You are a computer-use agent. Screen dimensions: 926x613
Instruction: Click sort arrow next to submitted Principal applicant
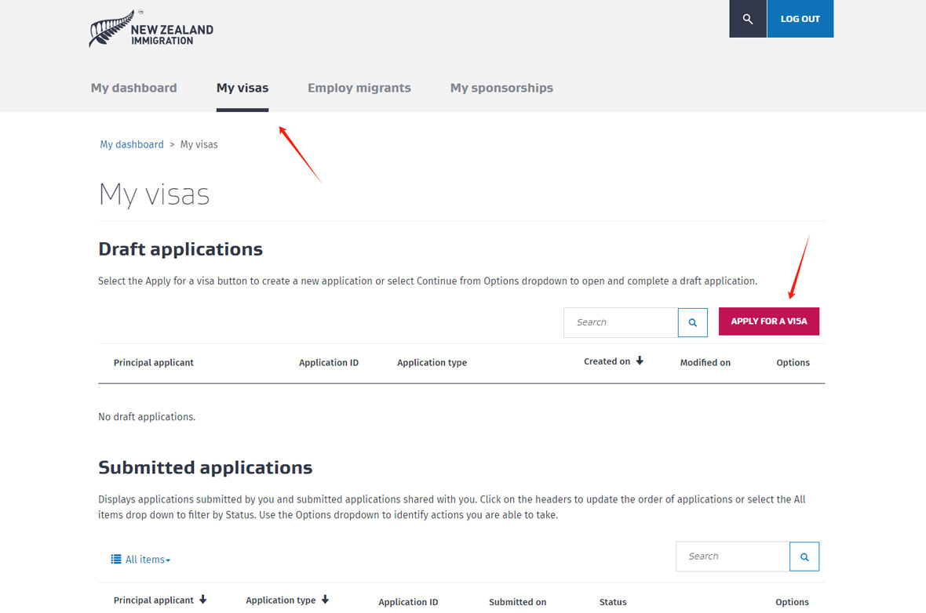pyautogui.click(x=203, y=600)
